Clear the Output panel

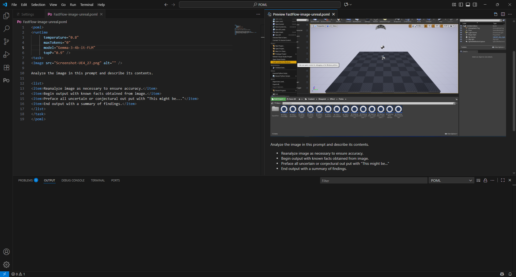(478, 180)
